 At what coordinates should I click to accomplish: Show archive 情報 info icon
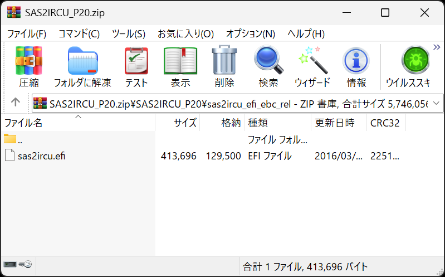356,61
